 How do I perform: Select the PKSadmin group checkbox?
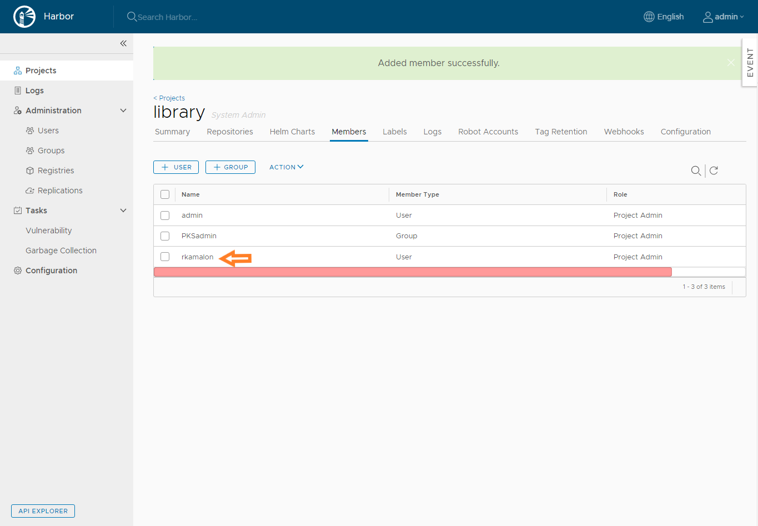165,236
